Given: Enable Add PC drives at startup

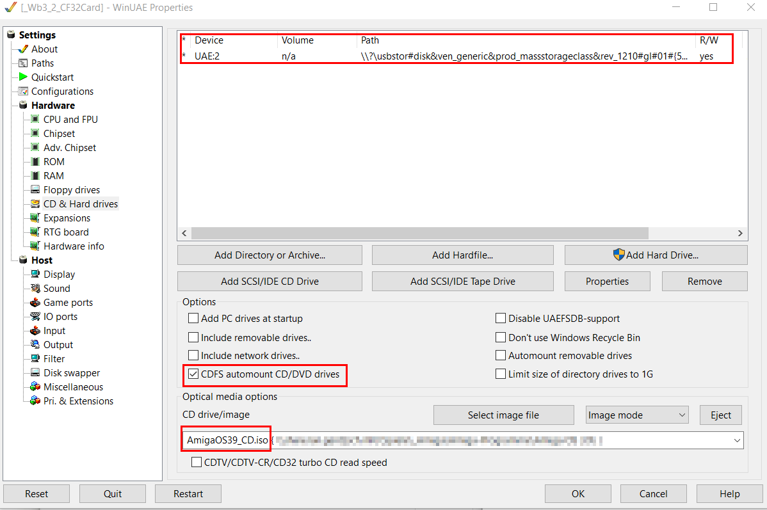Looking at the screenshot, I should tap(193, 319).
